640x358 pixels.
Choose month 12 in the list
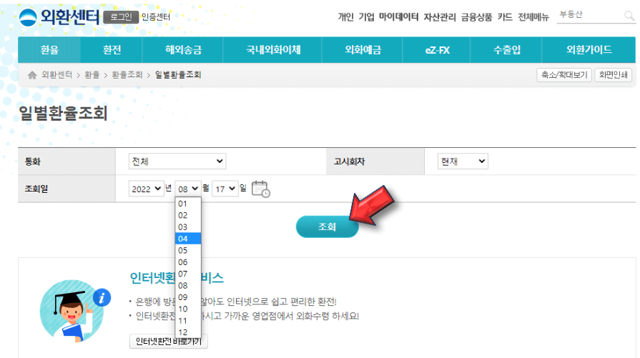pyautogui.click(x=188, y=332)
